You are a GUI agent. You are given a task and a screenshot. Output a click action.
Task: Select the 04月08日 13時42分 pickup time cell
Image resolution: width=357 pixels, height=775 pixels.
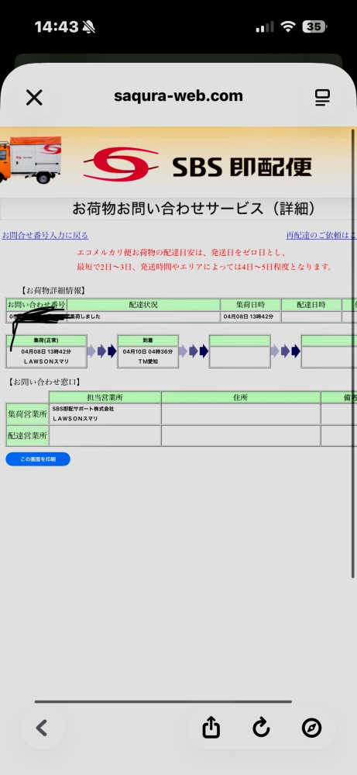[250, 317]
